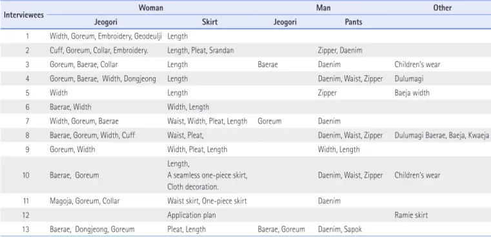Click text 'Cloth decoration.'
The image size is (491, 237).
(x=193, y=187)
